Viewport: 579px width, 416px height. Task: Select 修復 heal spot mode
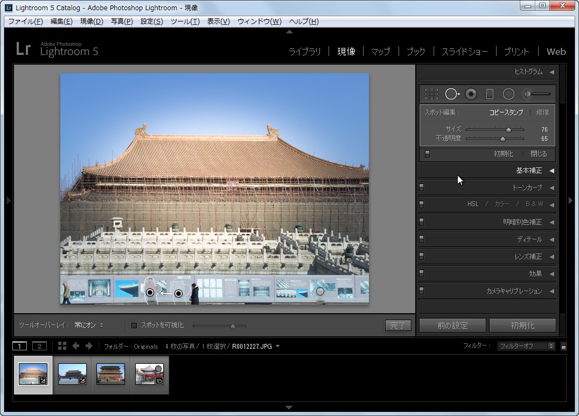pos(542,112)
